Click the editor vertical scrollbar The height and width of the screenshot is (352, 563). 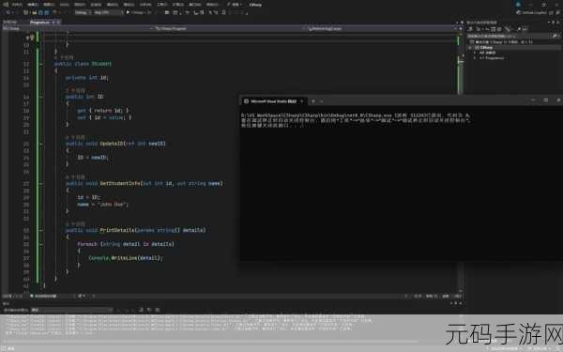tap(460, 161)
